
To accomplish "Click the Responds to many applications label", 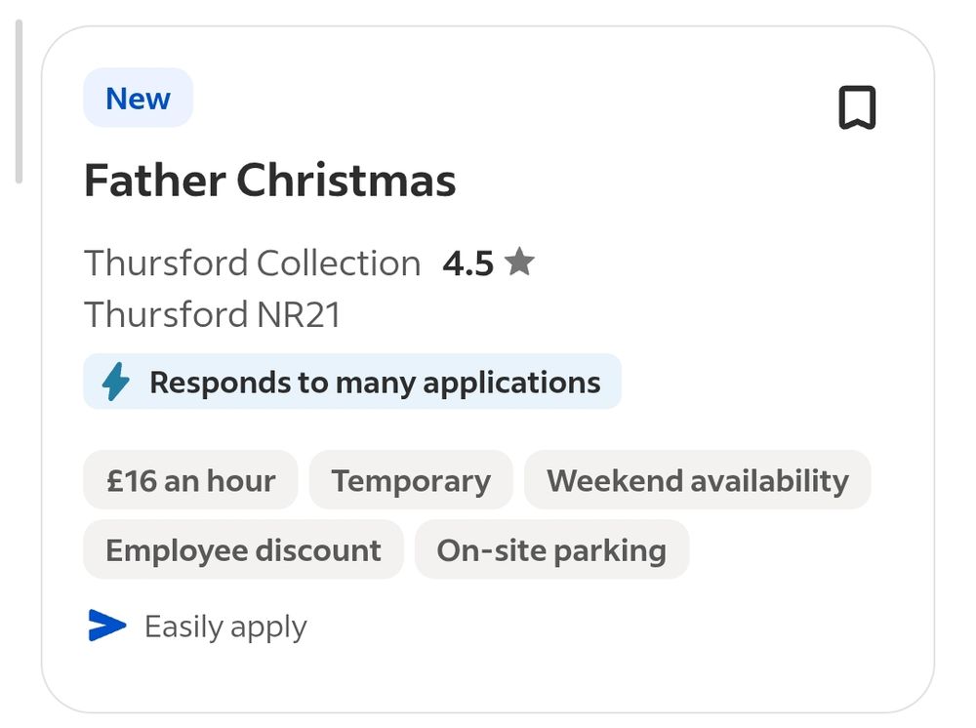I will pyautogui.click(x=375, y=382).
